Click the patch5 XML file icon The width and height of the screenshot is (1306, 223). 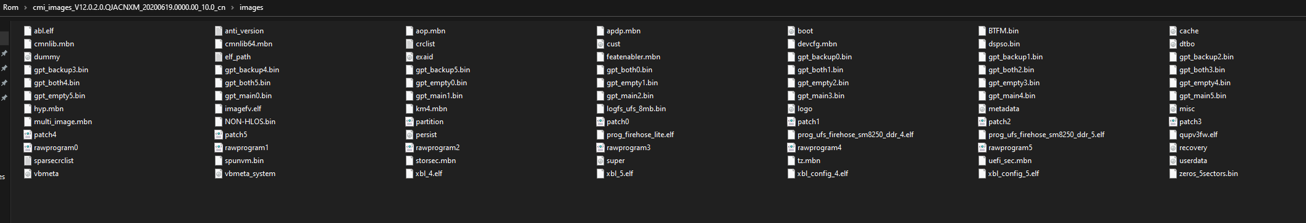218,135
